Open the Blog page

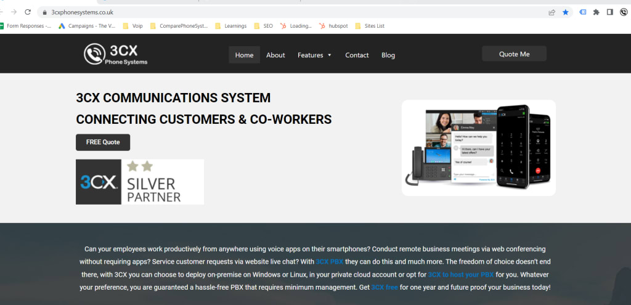388,55
